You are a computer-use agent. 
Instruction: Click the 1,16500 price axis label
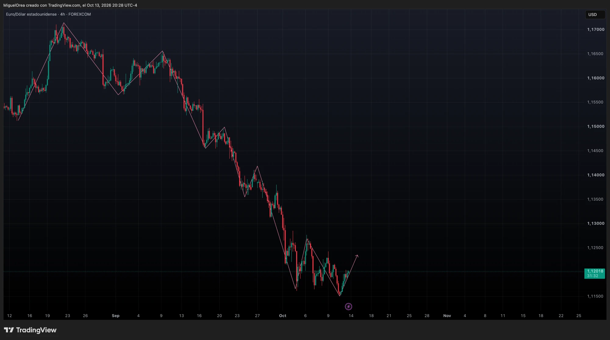click(595, 54)
